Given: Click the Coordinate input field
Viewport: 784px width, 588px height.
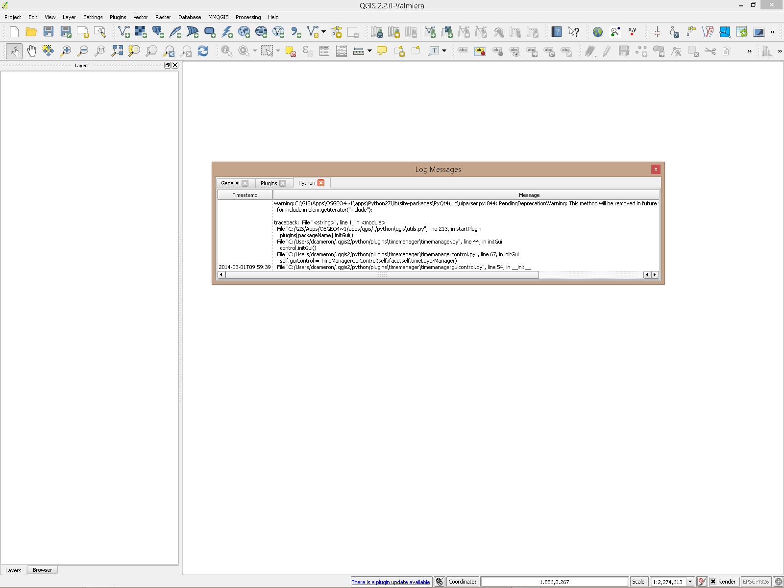Looking at the screenshot, I should click(x=554, y=582).
